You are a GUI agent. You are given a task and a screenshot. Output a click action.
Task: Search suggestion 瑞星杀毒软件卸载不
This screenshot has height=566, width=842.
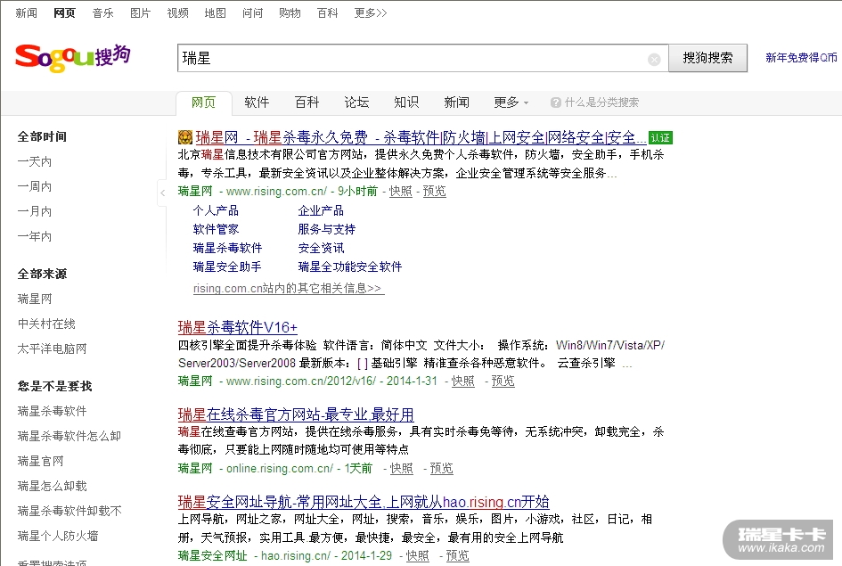coord(69,512)
